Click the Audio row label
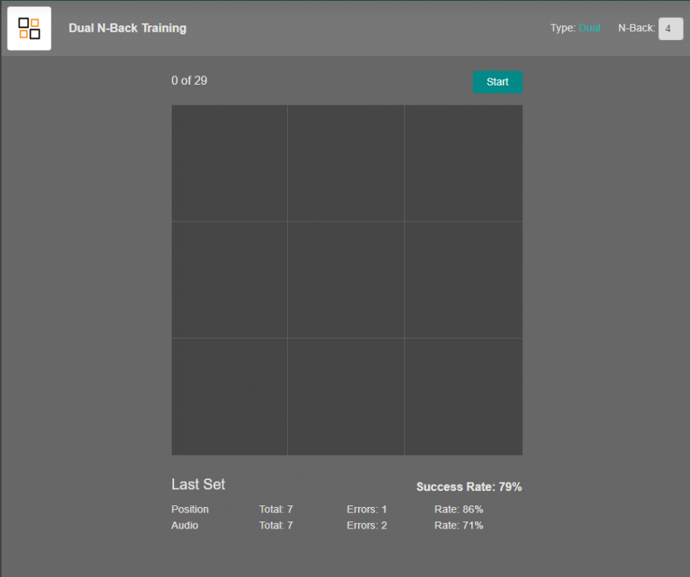Image resolution: width=690 pixels, height=577 pixels. click(185, 525)
